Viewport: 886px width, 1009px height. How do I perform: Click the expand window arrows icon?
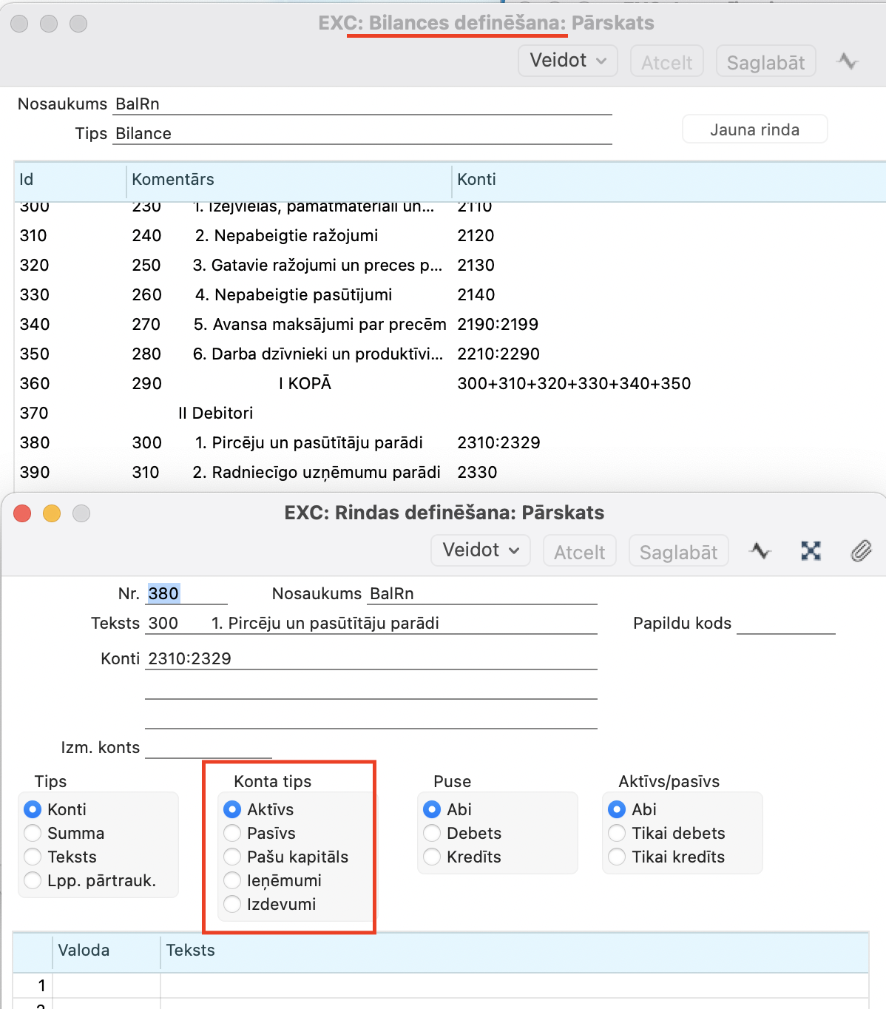click(x=811, y=551)
